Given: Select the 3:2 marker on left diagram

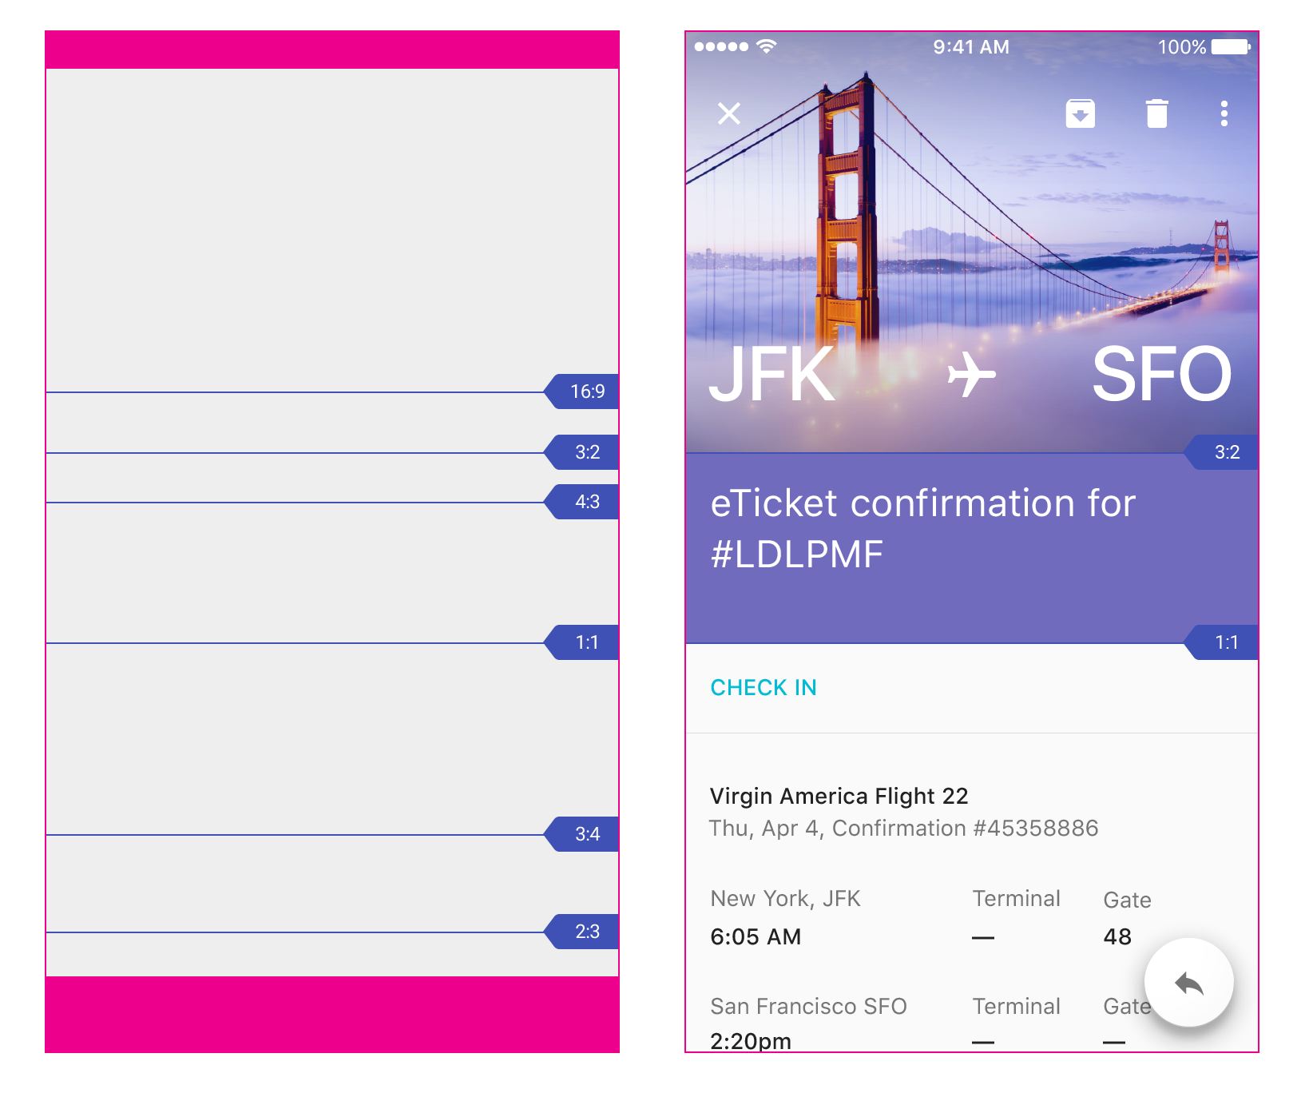Looking at the screenshot, I should pyautogui.click(x=586, y=452).
